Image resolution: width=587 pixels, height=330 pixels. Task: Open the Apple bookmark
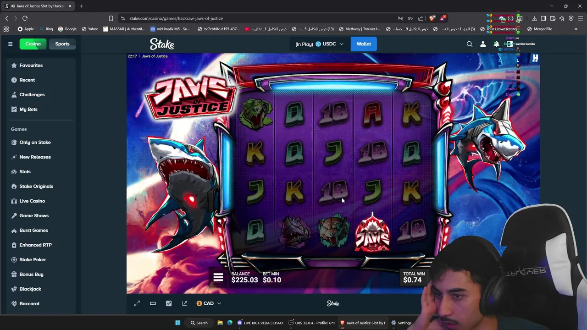point(26,29)
